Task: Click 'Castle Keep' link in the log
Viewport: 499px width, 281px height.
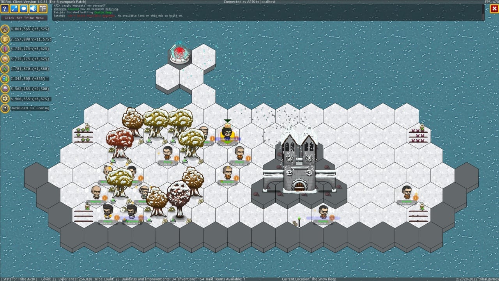Action: (103, 12)
